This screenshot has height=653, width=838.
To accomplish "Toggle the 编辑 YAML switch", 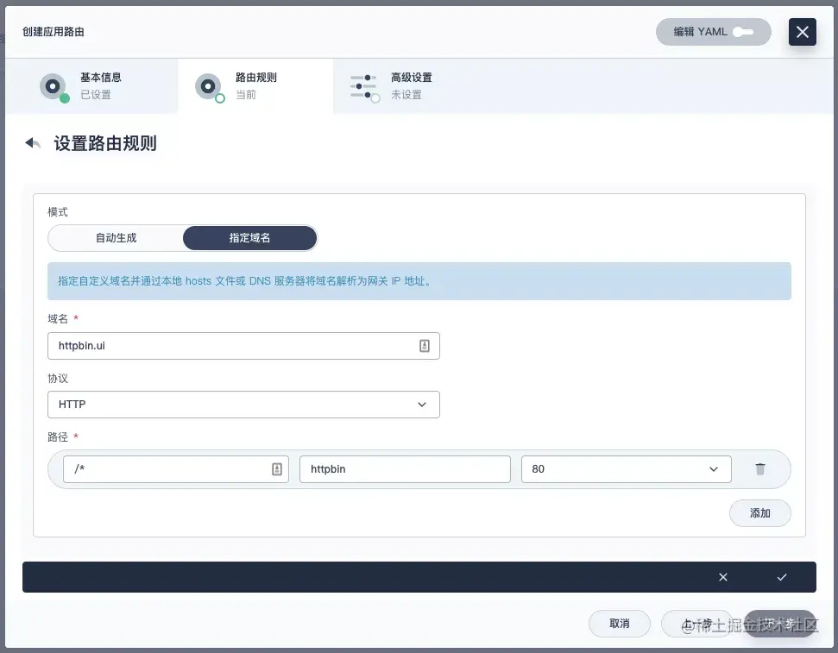I will click(x=744, y=31).
